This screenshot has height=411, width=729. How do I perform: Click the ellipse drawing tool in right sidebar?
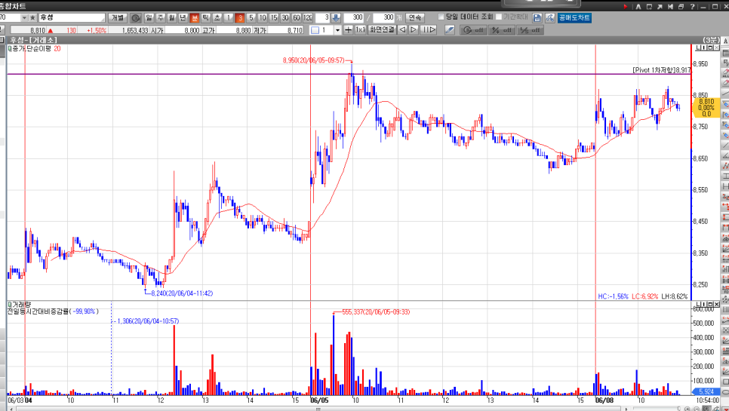pos(725,392)
